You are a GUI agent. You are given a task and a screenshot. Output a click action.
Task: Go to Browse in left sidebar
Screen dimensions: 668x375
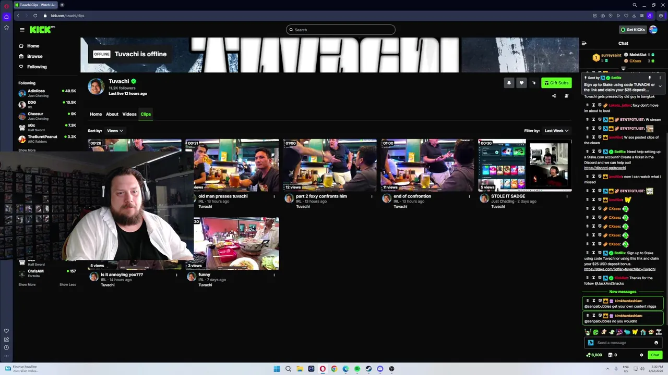point(34,56)
